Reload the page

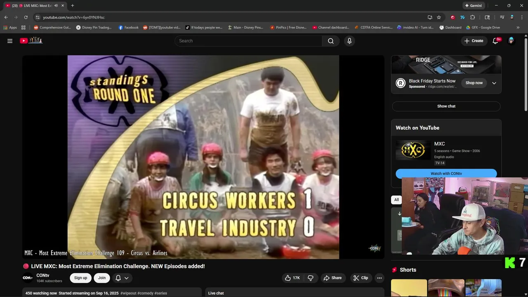click(26, 17)
